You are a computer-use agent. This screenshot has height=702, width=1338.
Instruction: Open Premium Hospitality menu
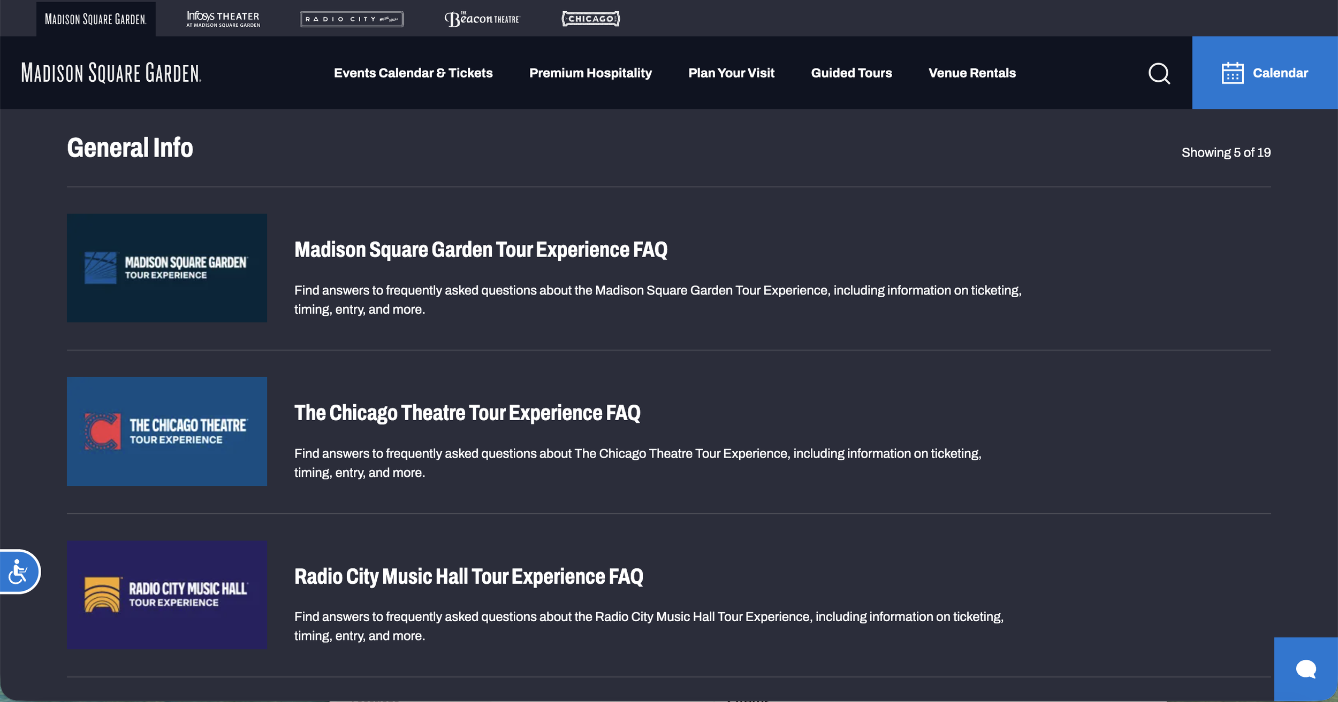click(x=590, y=73)
